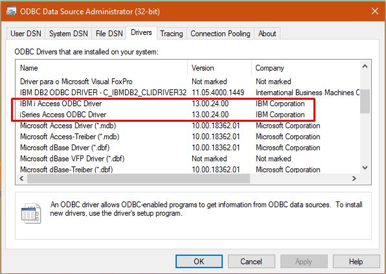The height and width of the screenshot is (274, 386).
Task: Go to the File DSN tab
Action: (x=109, y=34)
